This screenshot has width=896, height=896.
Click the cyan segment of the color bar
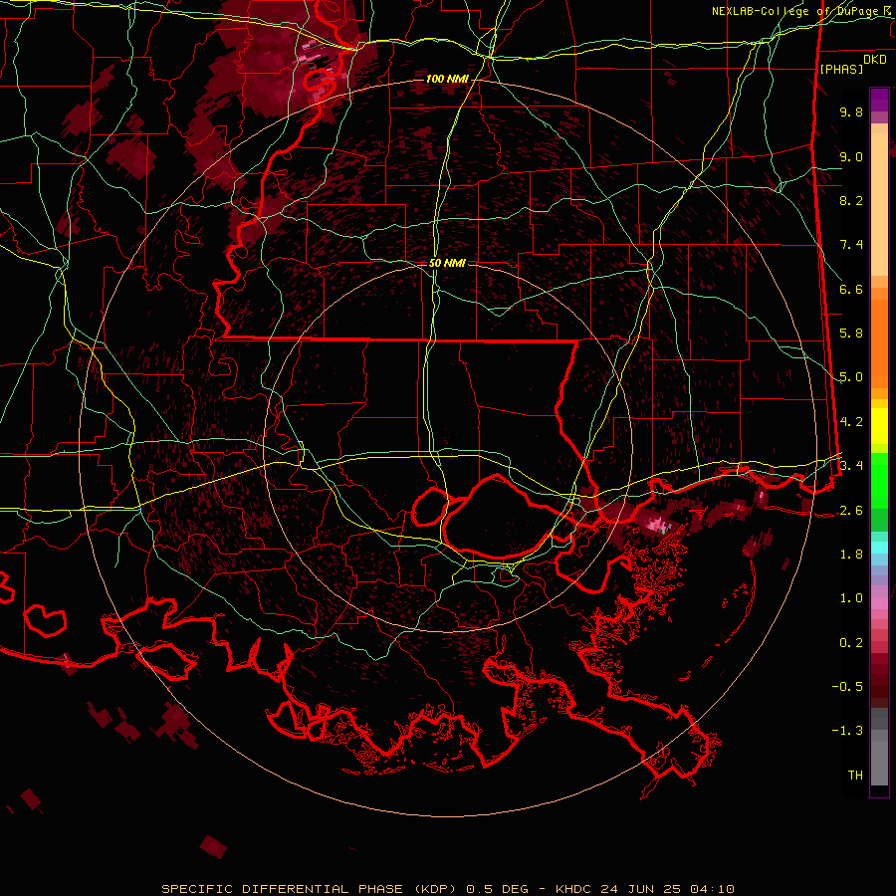879,548
